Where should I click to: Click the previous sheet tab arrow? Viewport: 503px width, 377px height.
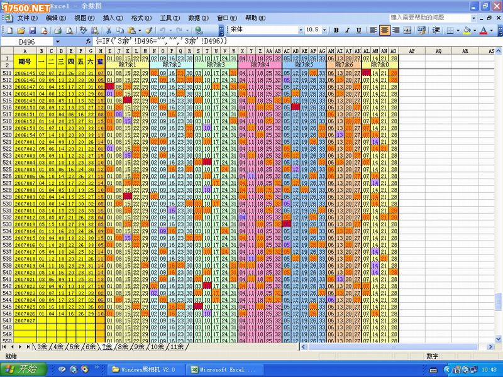(12, 347)
